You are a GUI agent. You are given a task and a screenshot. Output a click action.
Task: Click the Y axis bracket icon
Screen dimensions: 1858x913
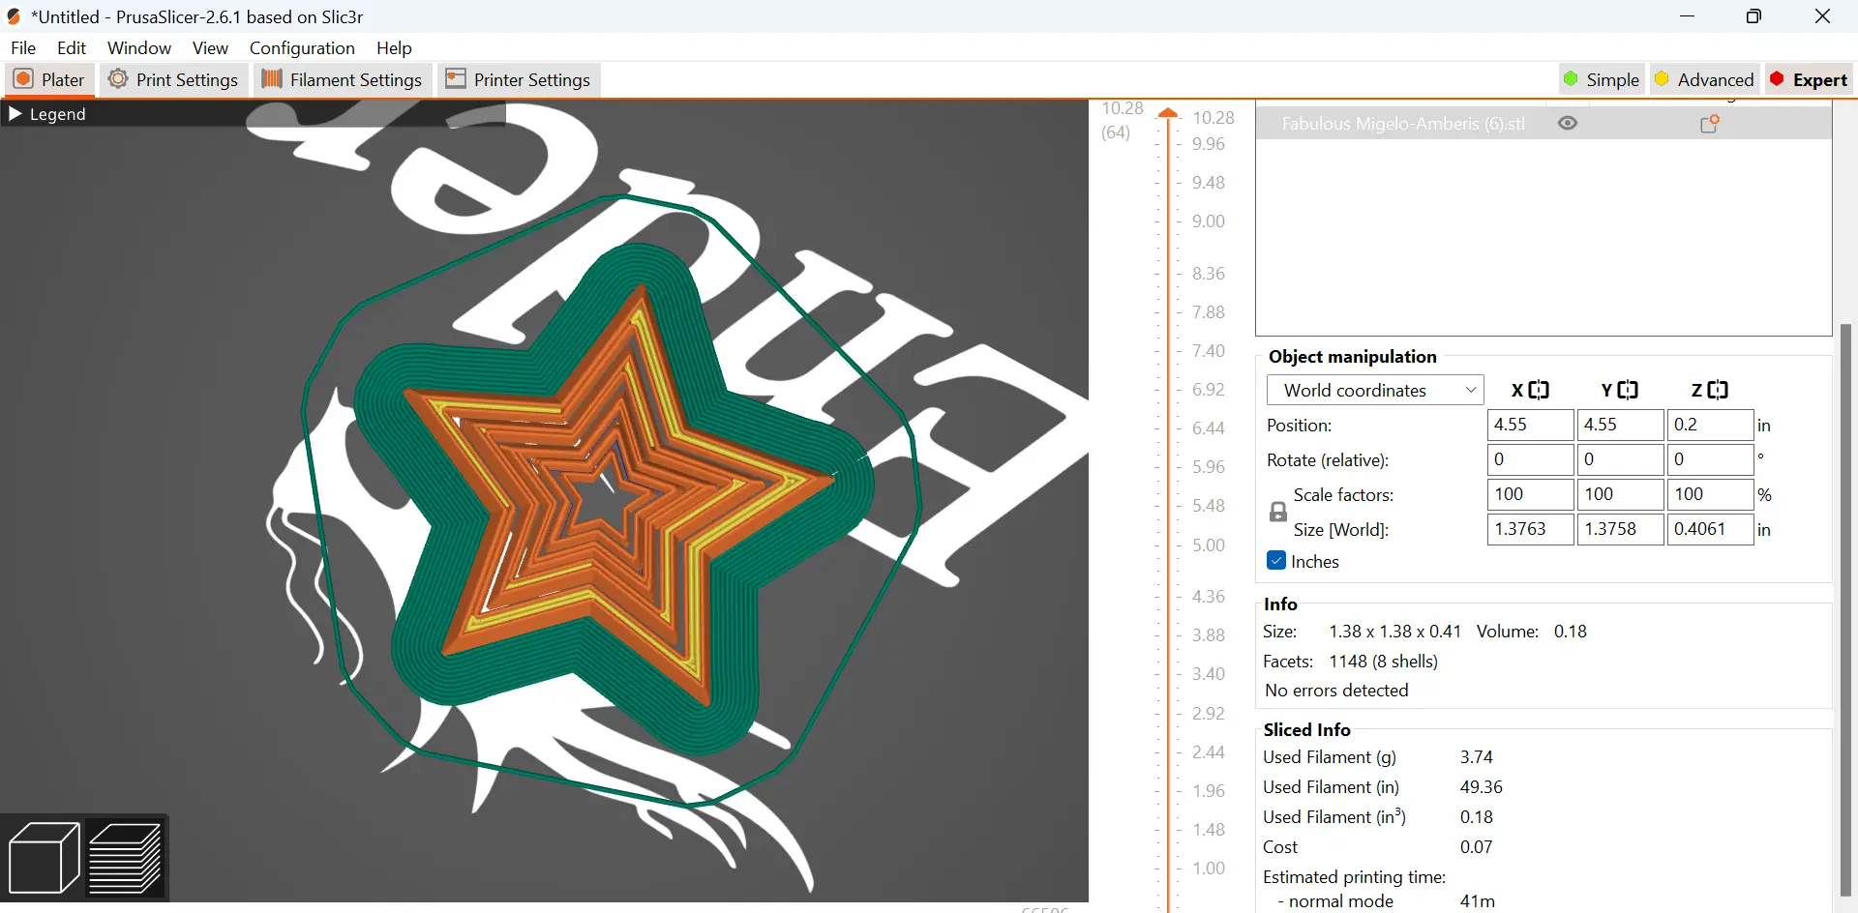[1628, 390]
